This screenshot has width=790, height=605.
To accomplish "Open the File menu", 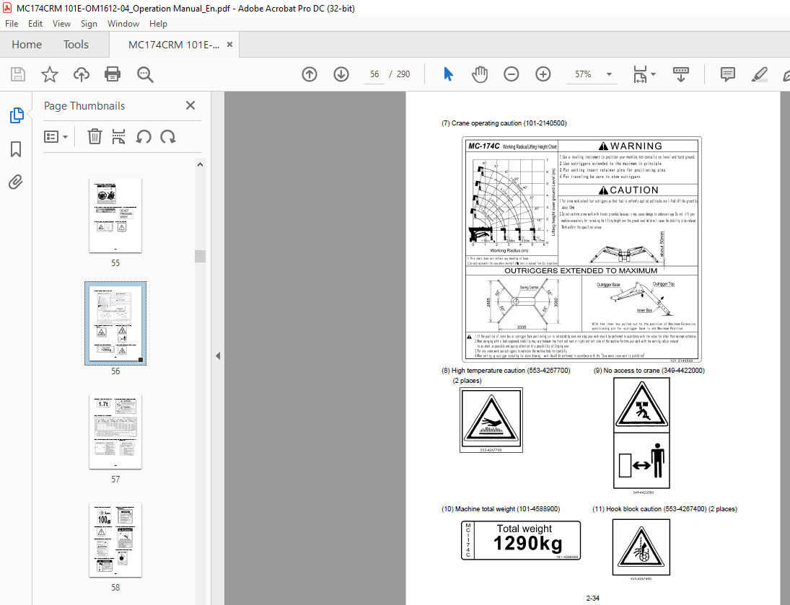I will click(x=12, y=24).
